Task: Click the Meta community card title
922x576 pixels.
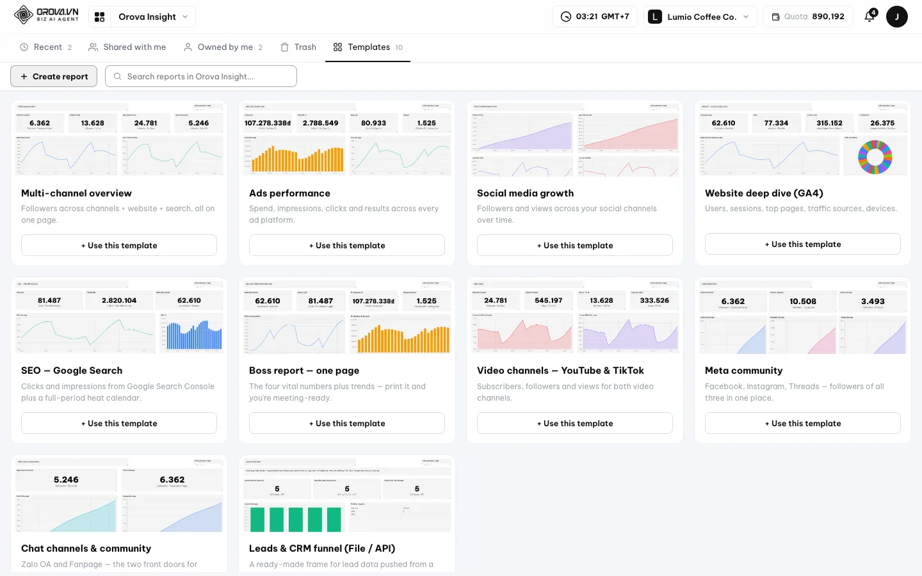Action: pyautogui.click(x=743, y=371)
